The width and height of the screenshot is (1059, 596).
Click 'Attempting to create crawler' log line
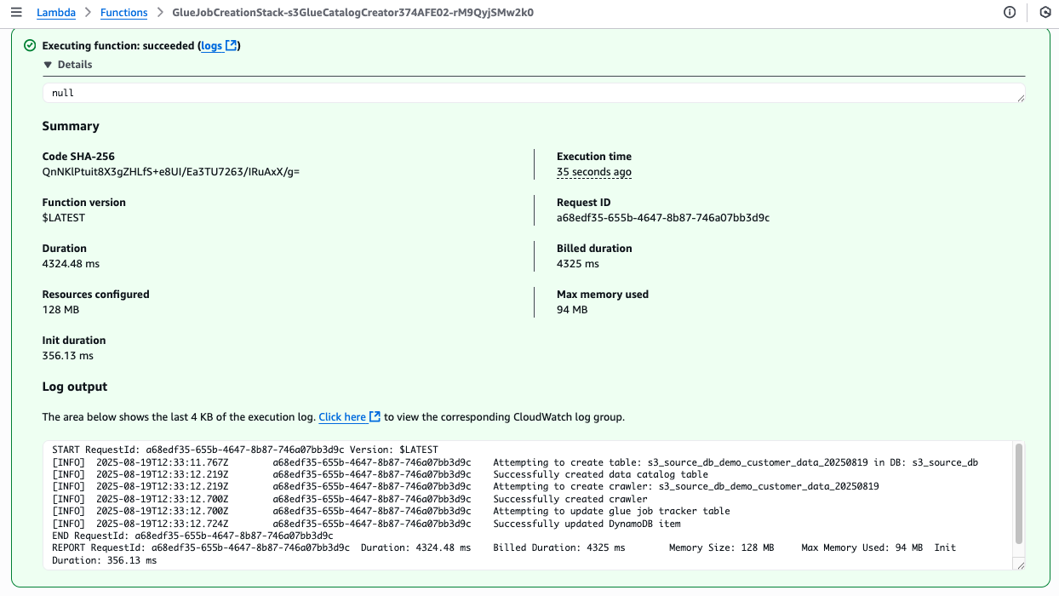click(x=686, y=486)
